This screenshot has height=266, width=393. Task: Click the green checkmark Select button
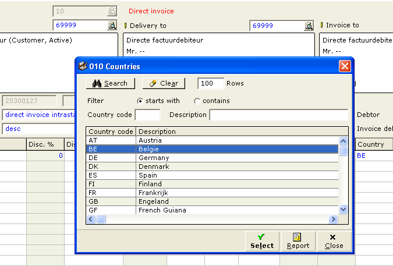(262, 241)
